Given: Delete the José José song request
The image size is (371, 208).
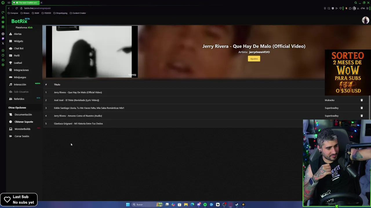Looking at the screenshot, I should point(361,100).
